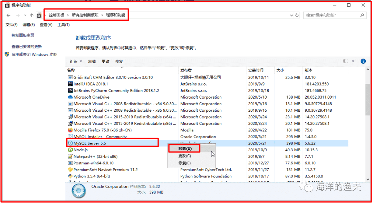
Task: Click Visual C++ 2015-2019 (x86) icon
Action: pos(70,123)
